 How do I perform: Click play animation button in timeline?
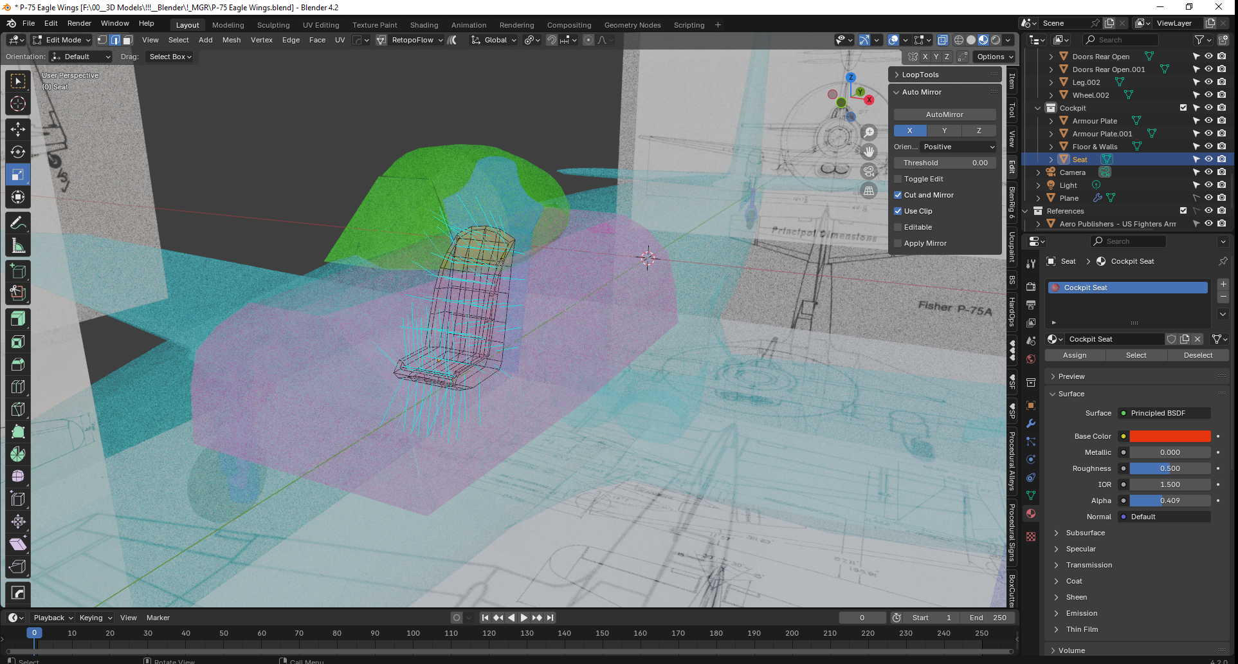point(523,618)
